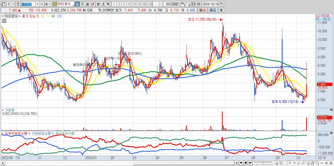Click the diagonal line tool icon in bottom toolbar
334x166 pixels.
click(x=303, y=163)
